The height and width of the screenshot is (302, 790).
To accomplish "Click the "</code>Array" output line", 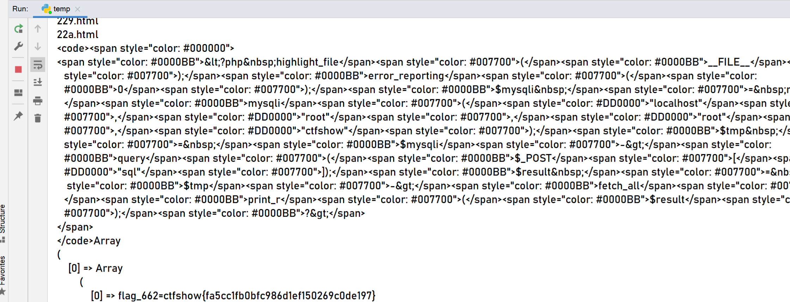I will pos(89,241).
